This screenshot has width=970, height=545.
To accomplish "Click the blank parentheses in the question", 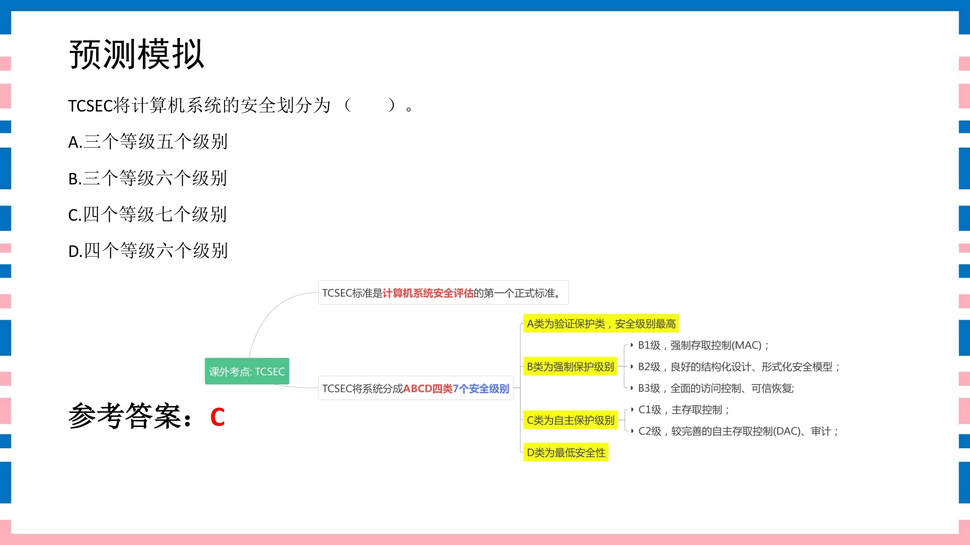I will coord(369,106).
